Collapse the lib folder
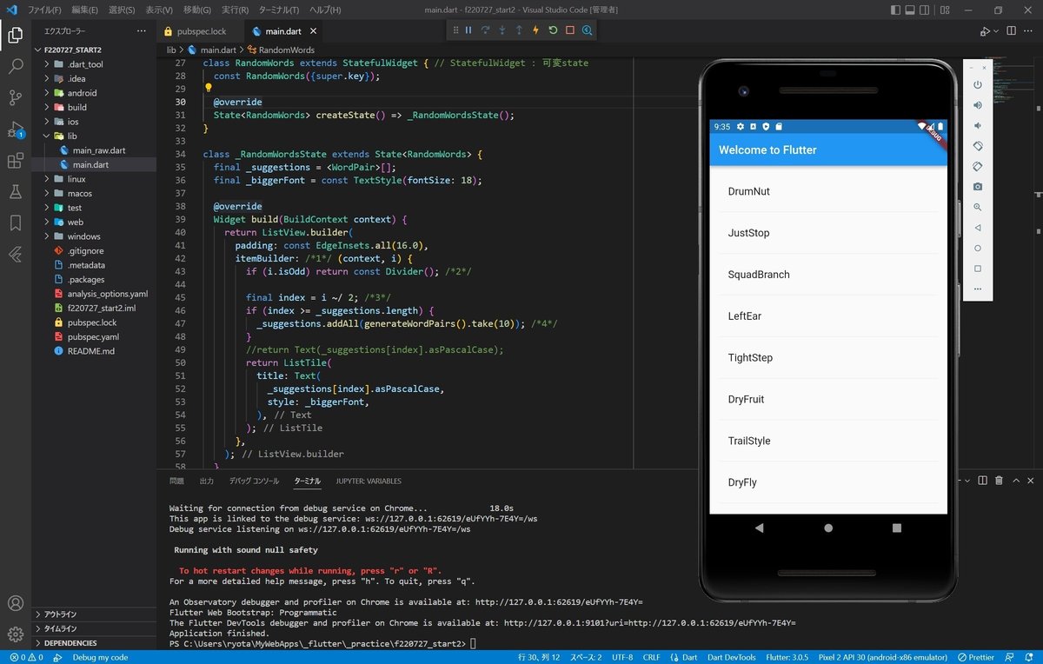1043x664 pixels. (x=94, y=136)
